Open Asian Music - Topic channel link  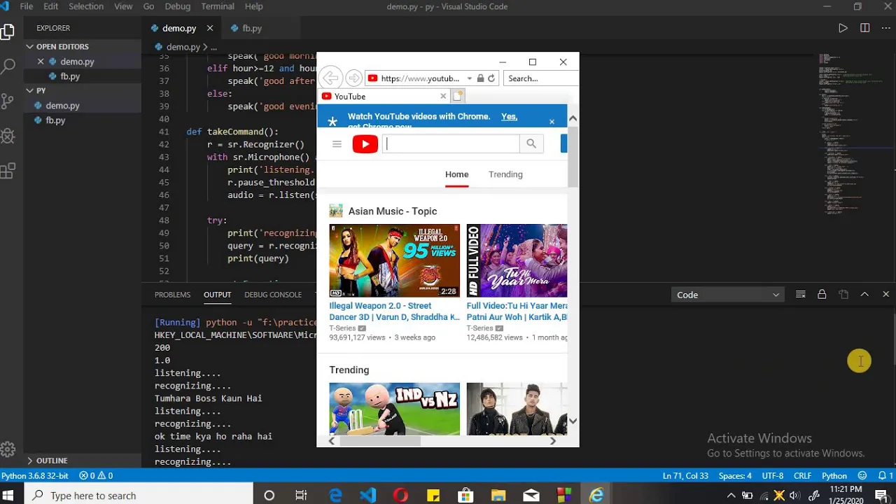392,211
